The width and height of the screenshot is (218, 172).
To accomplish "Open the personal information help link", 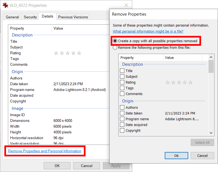I will (148, 31).
